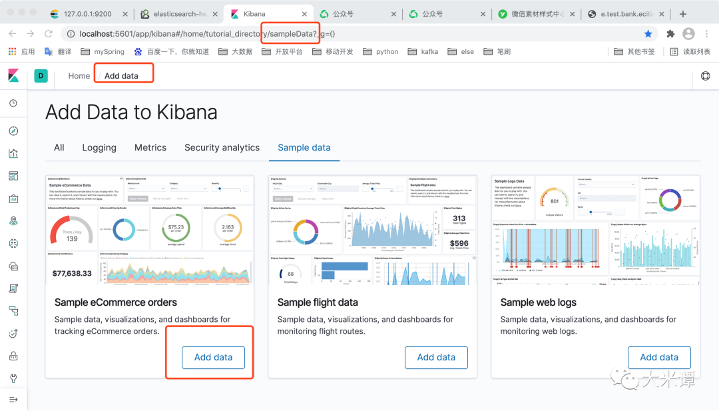Open 移动开发 bookmark folder
Viewport: 719px width, 411px height.
[x=333, y=51]
